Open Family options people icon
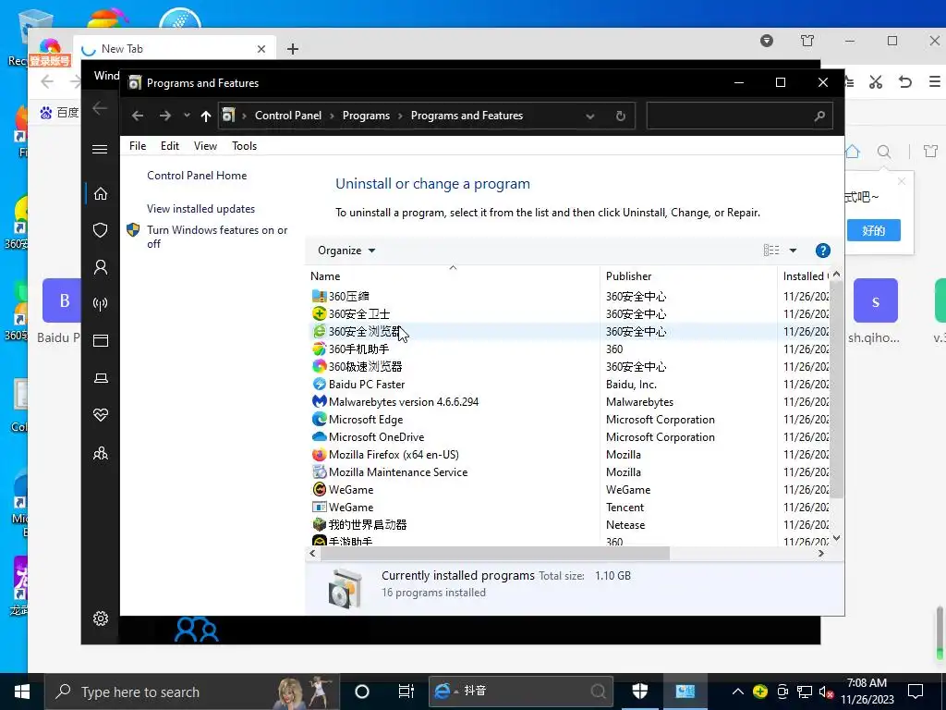 [100, 453]
